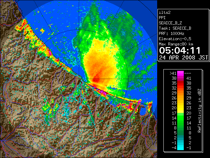The image size is (210, 158).
Task: Click the 'Reflectivity in dBZ' axis label
Action: [x=199, y=111]
